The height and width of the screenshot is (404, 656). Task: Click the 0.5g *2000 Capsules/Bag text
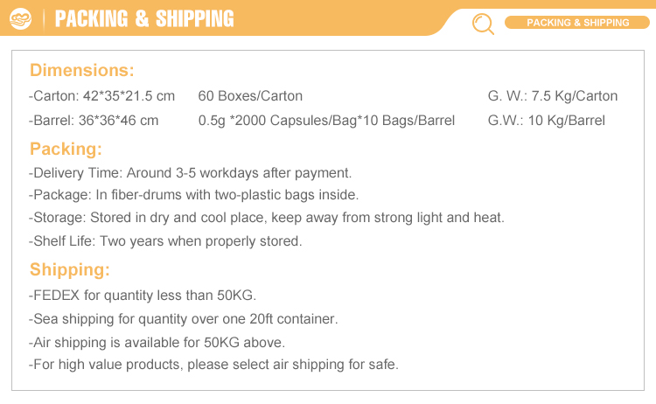coord(326,121)
